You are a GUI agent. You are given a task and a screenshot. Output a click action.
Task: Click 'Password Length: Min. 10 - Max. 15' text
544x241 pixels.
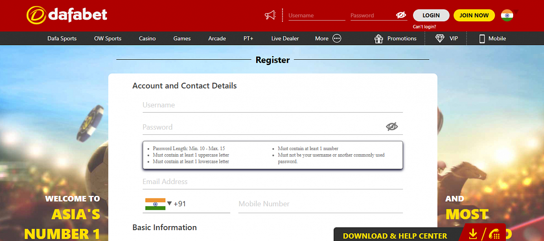[x=189, y=148]
